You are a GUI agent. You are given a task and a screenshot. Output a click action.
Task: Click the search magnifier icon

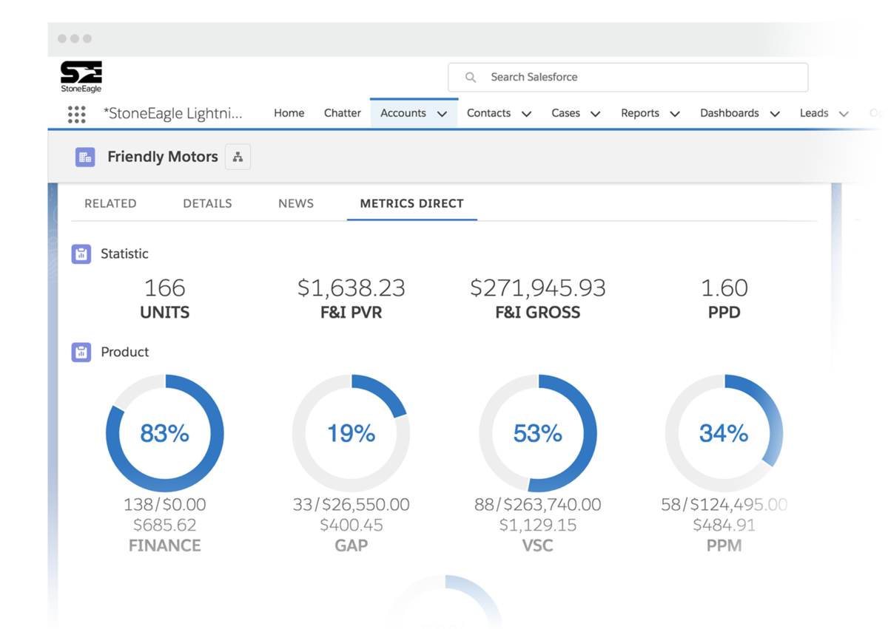pos(471,77)
